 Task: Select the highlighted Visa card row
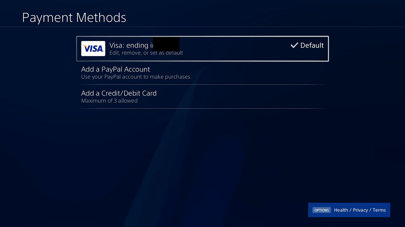202,48
